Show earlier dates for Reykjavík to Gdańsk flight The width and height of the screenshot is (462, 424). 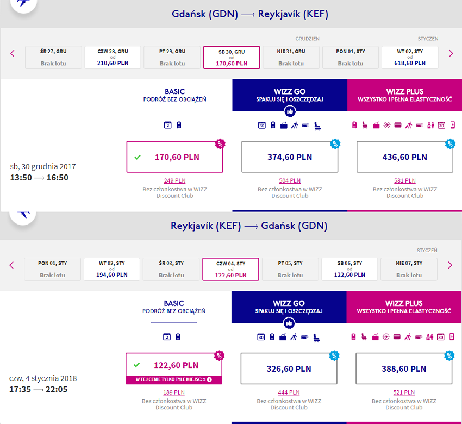pyautogui.click(x=11, y=265)
